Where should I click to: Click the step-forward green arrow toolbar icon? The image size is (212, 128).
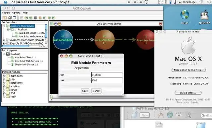49,18
